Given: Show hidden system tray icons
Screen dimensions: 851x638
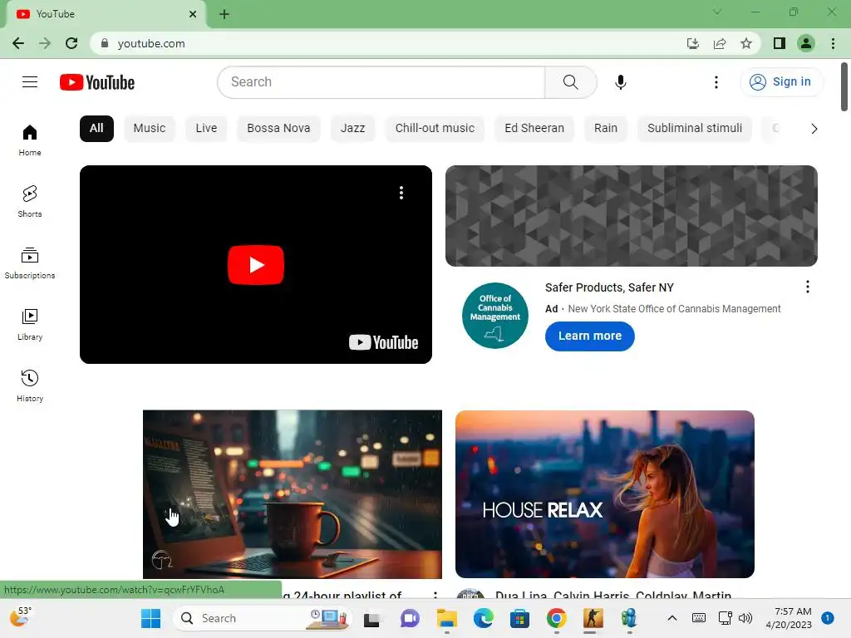Looking at the screenshot, I should point(671,618).
